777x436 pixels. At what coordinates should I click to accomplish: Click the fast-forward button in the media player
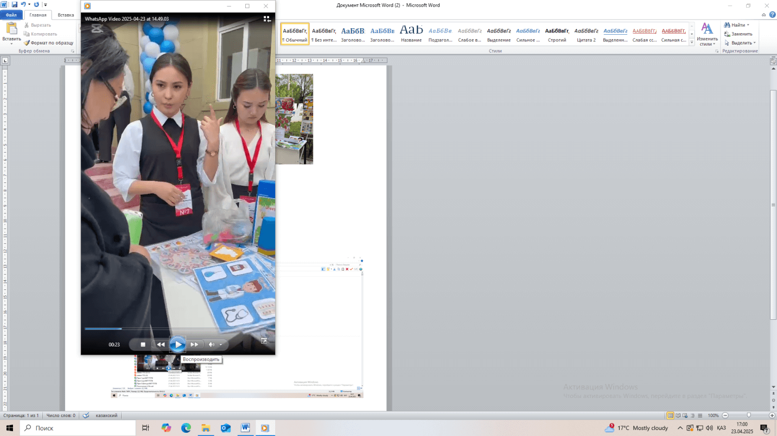(194, 344)
